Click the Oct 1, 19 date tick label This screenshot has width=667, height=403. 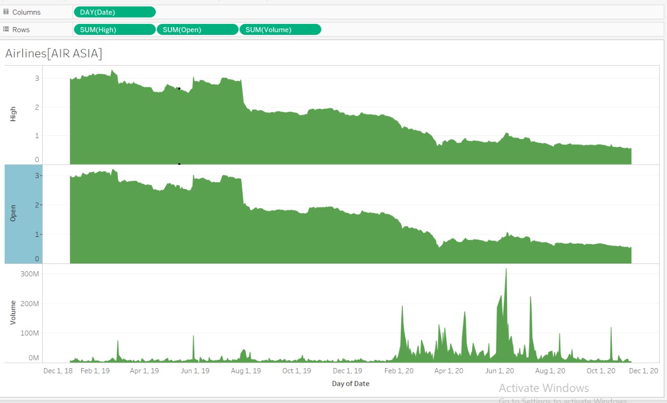click(x=296, y=371)
